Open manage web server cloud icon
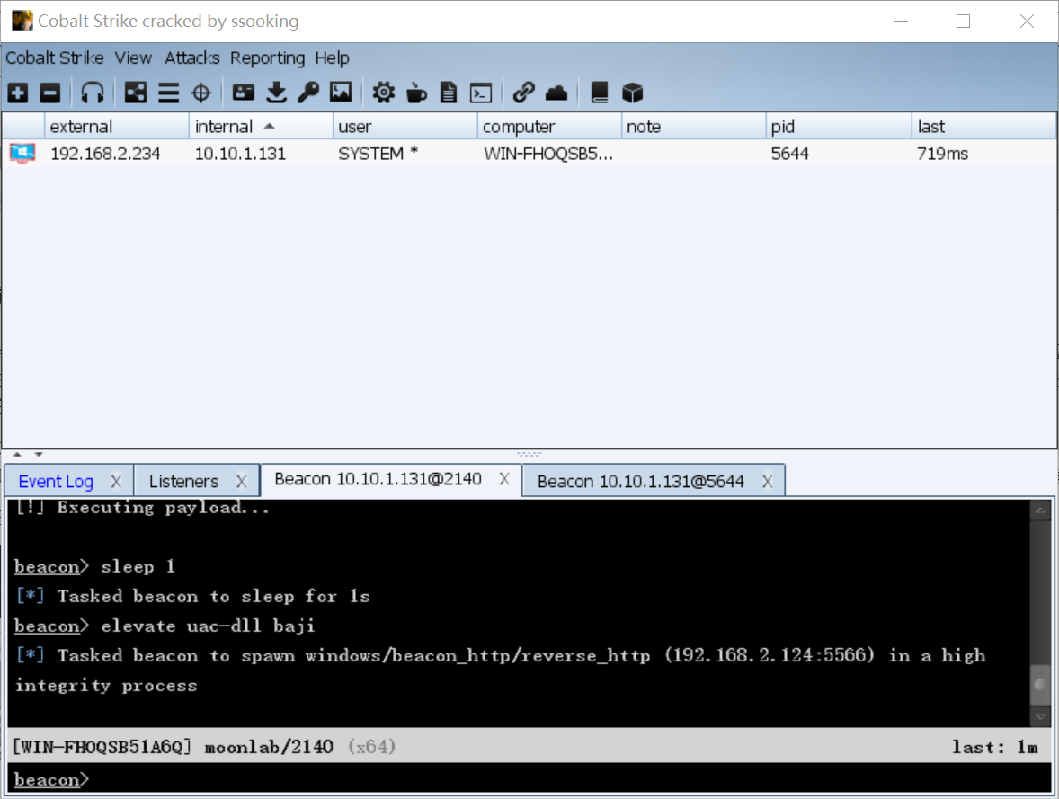Viewport: 1059px width, 799px height. click(556, 93)
